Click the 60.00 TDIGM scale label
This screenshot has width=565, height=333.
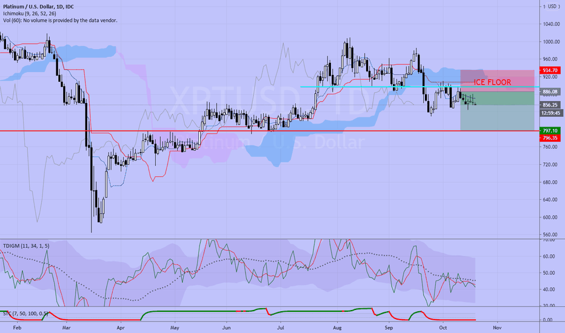[549, 256]
